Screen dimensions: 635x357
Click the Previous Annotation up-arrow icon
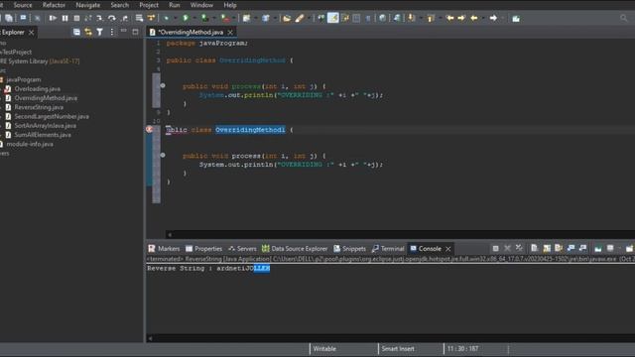431,18
